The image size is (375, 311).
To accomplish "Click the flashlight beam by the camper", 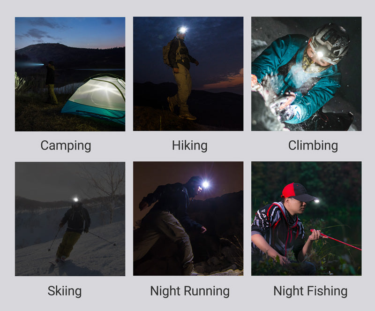I will pos(30,64).
